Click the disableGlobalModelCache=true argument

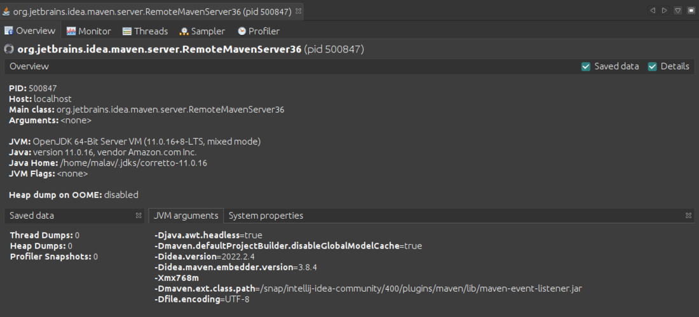point(288,246)
